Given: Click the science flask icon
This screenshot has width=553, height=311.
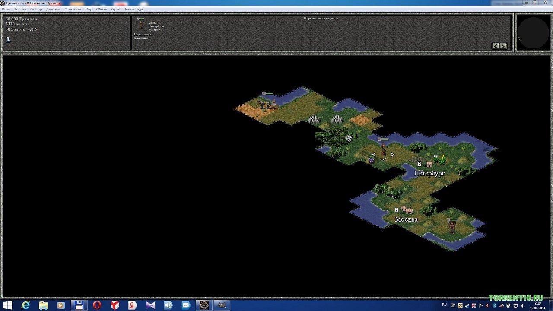Looking at the screenshot, I should [x=8, y=40].
